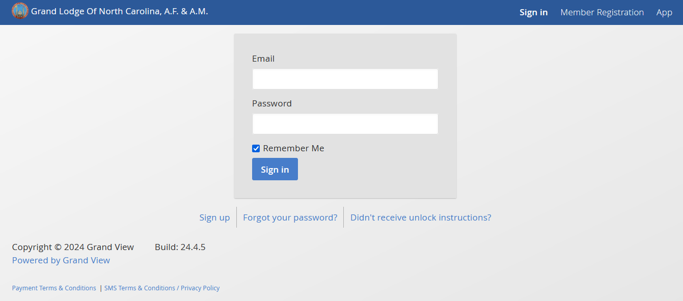683x301 pixels.
Task: Visit the Powered by Grand View link
Action: pyautogui.click(x=61, y=260)
